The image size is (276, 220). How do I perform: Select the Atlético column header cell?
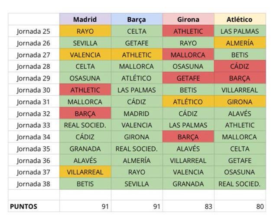240,19
